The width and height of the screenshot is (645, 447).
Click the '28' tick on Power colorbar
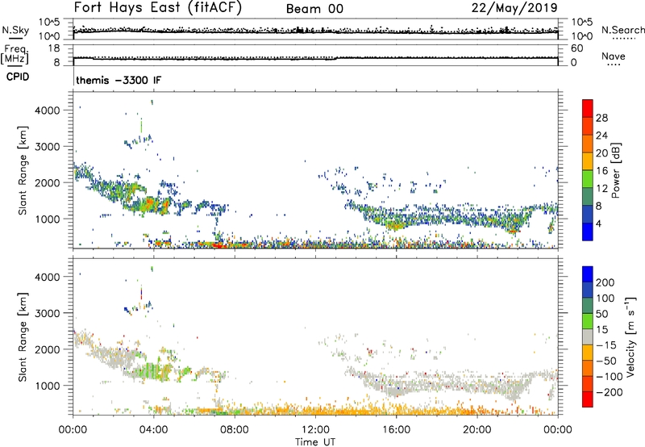[601, 118]
